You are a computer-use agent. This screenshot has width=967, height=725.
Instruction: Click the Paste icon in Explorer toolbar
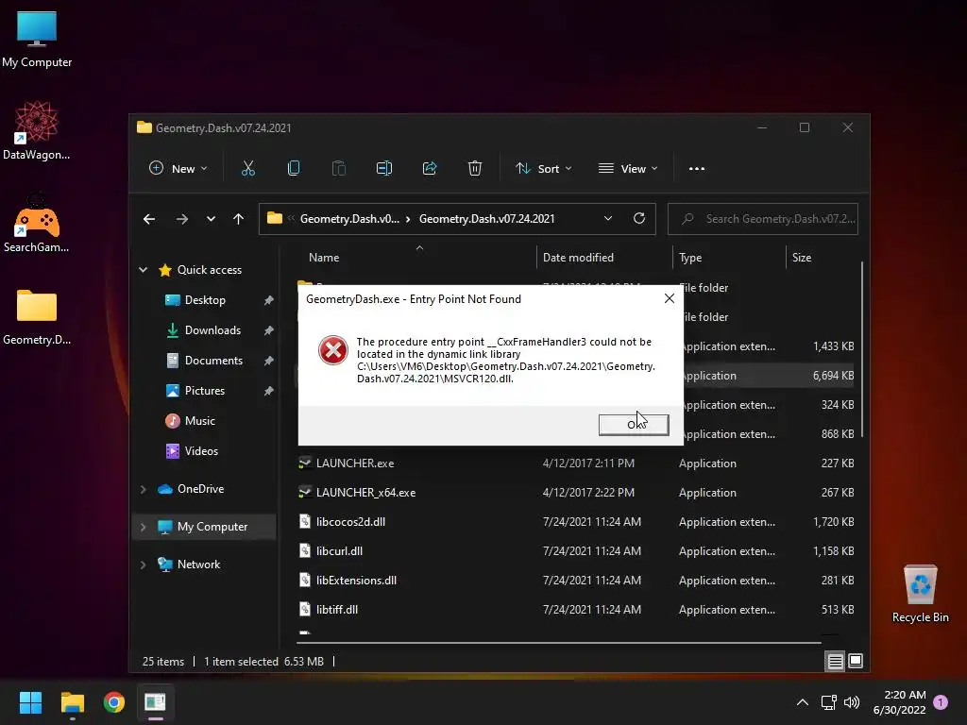pos(339,168)
